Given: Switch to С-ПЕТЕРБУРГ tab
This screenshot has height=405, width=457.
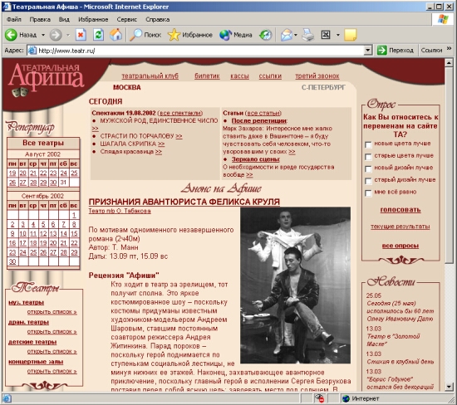Looking at the screenshot, I should [x=323, y=87].
